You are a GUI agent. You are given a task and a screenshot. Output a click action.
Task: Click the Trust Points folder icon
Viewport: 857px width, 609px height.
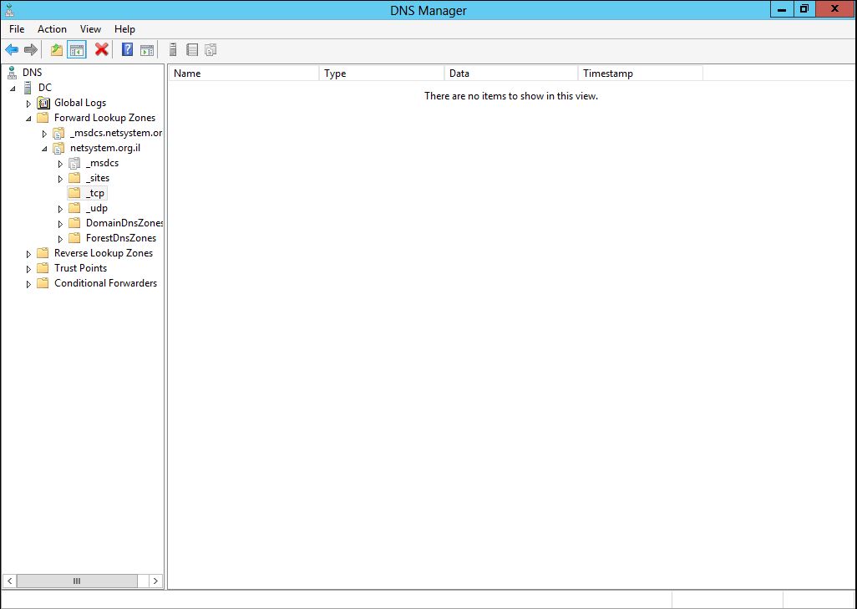click(43, 268)
